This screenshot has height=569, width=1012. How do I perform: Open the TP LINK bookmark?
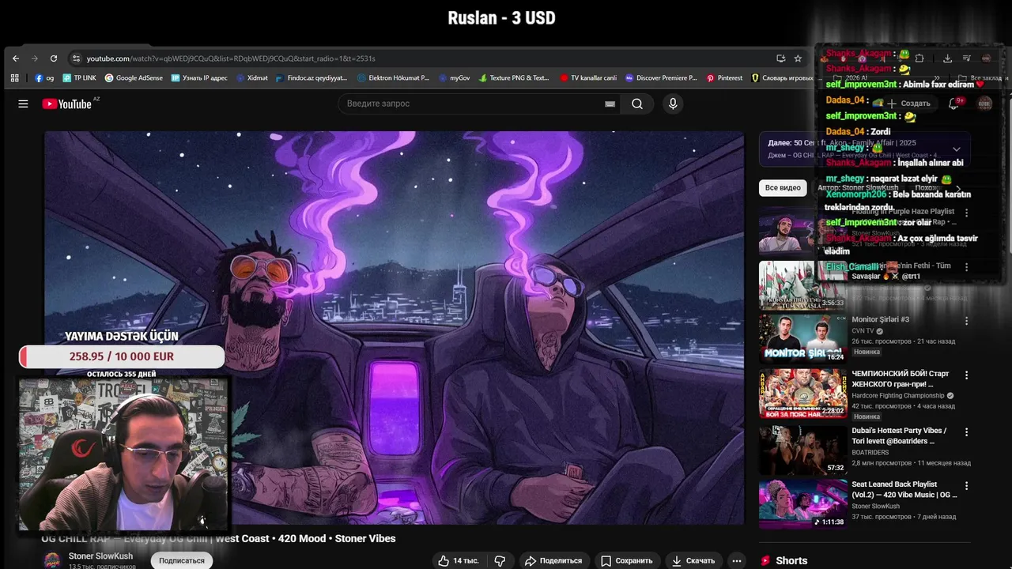click(79, 78)
